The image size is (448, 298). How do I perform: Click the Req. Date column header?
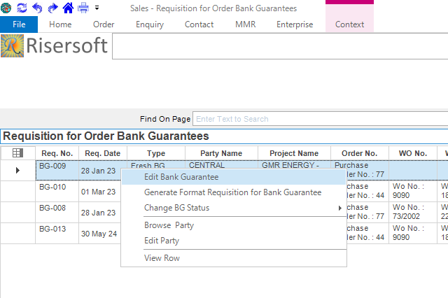pos(102,153)
